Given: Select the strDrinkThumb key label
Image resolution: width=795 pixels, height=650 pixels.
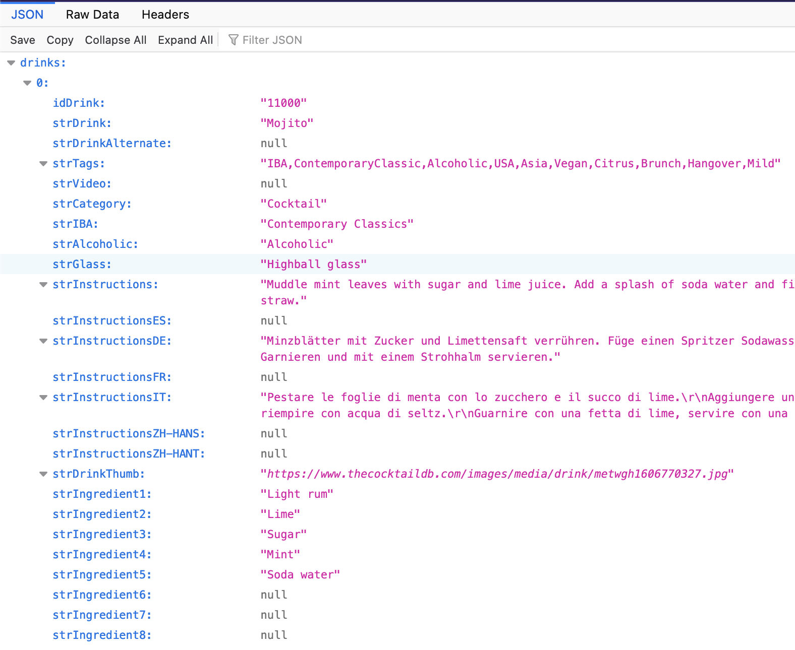Looking at the screenshot, I should tap(99, 474).
